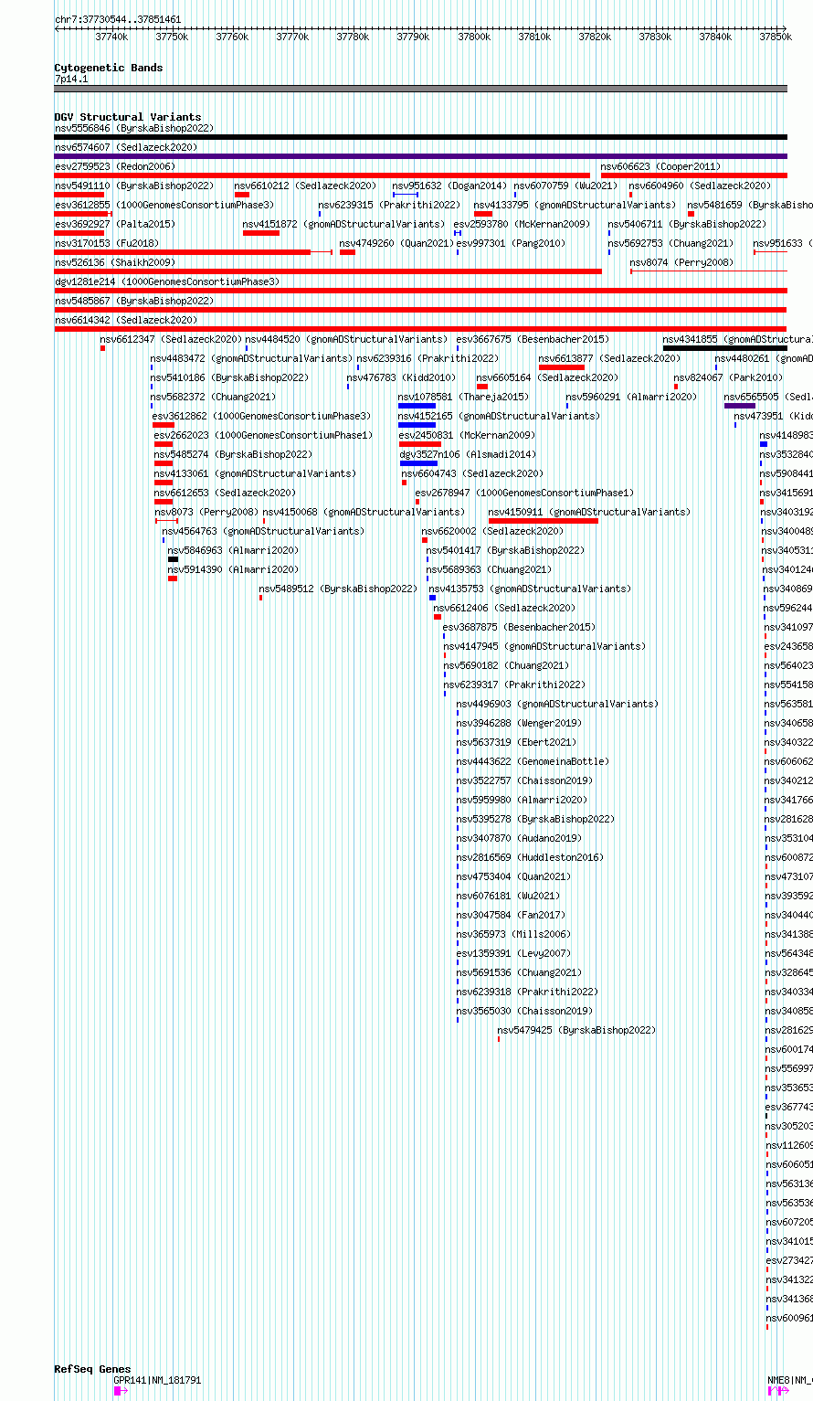
Task: Click the purple bar under nsv6565505
Action: [x=740, y=406]
